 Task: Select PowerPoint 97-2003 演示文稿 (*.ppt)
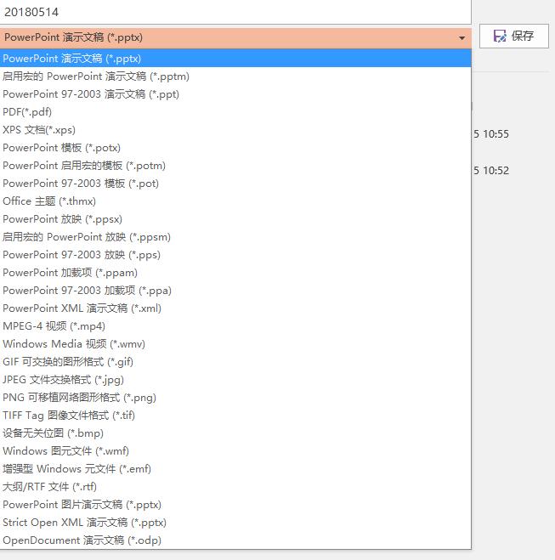coord(235,94)
